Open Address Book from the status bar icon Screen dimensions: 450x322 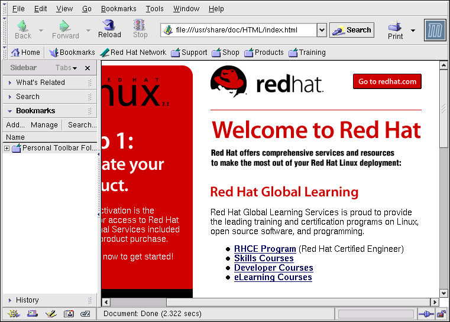69,314
